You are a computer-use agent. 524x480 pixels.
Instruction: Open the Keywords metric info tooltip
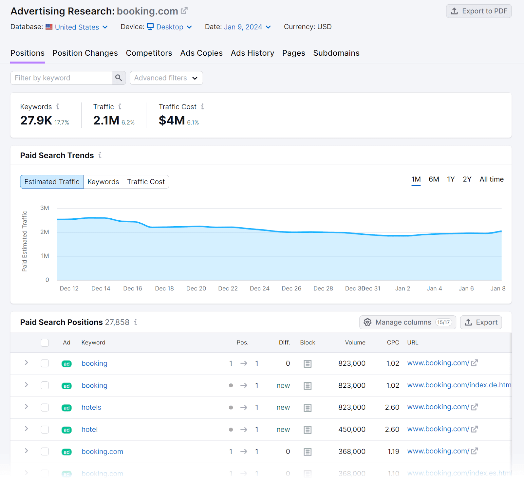pyautogui.click(x=58, y=106)
